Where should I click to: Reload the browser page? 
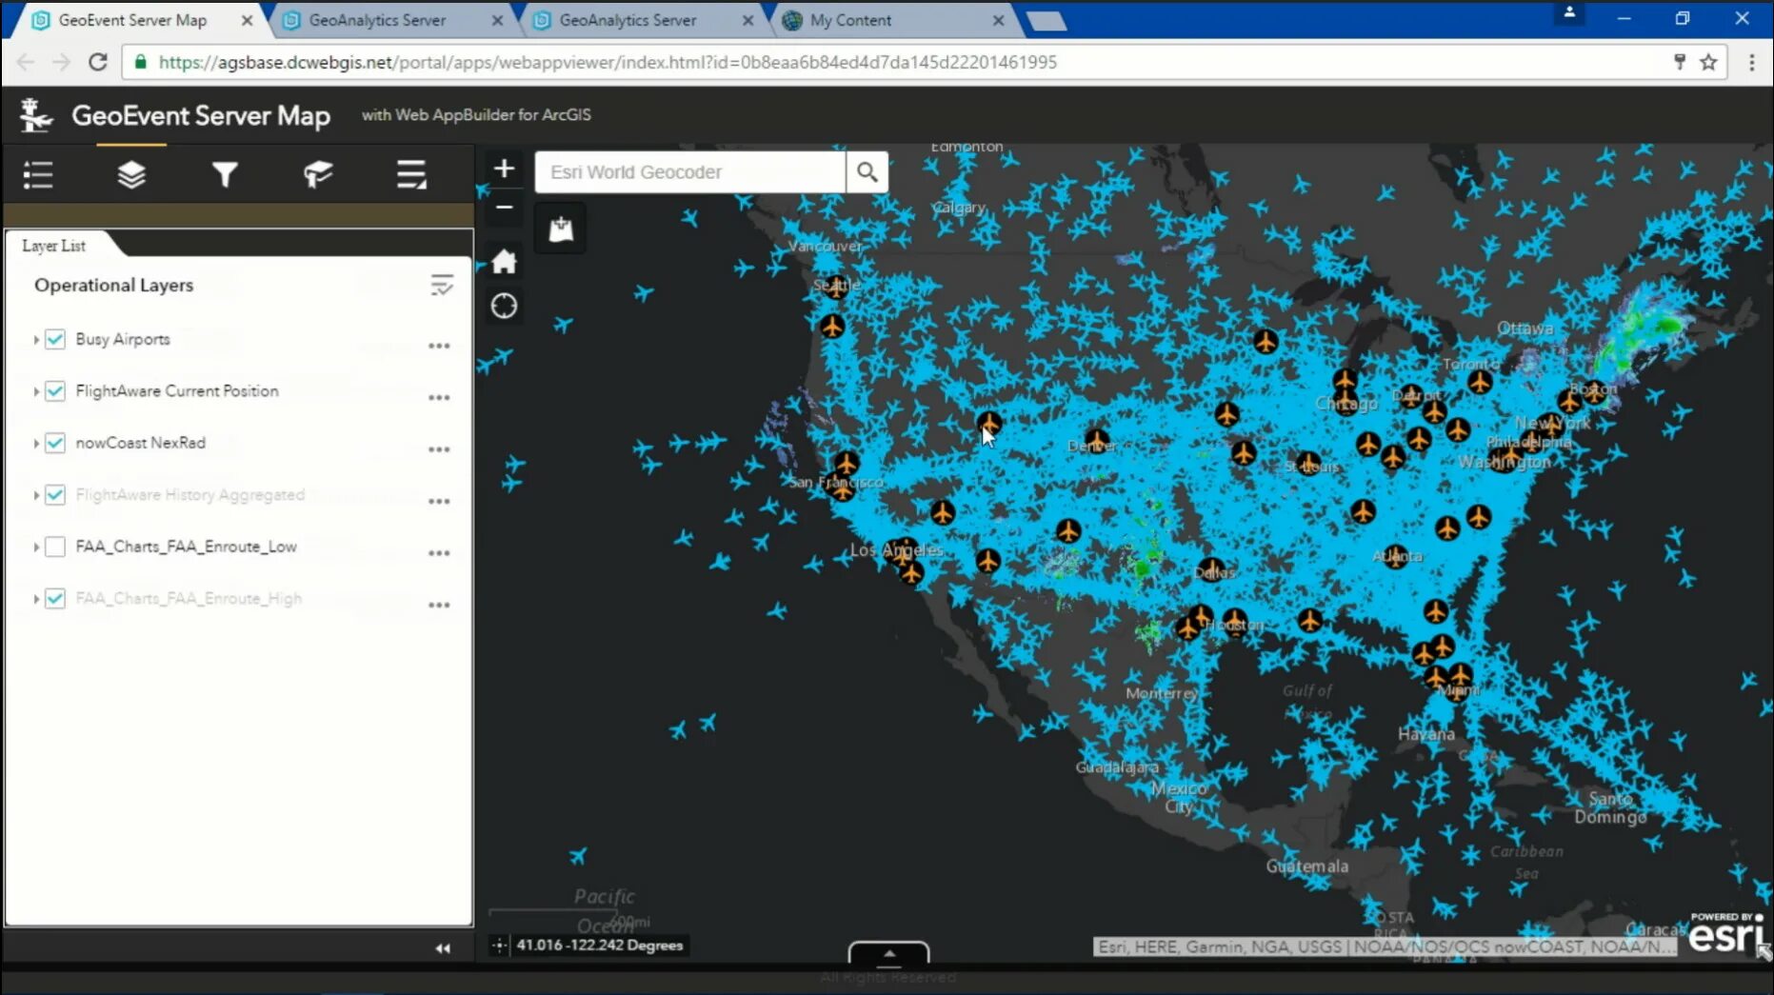click(x=97, y=62)
